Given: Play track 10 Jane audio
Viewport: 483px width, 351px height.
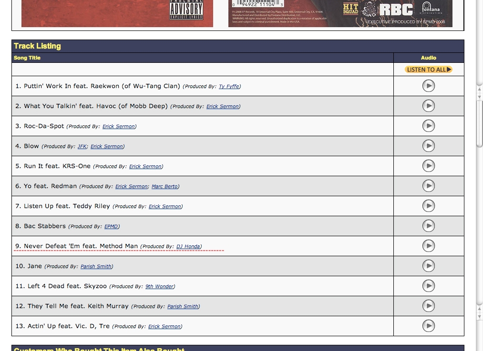Looking at the screenshot, I should [x=428, y=266].
